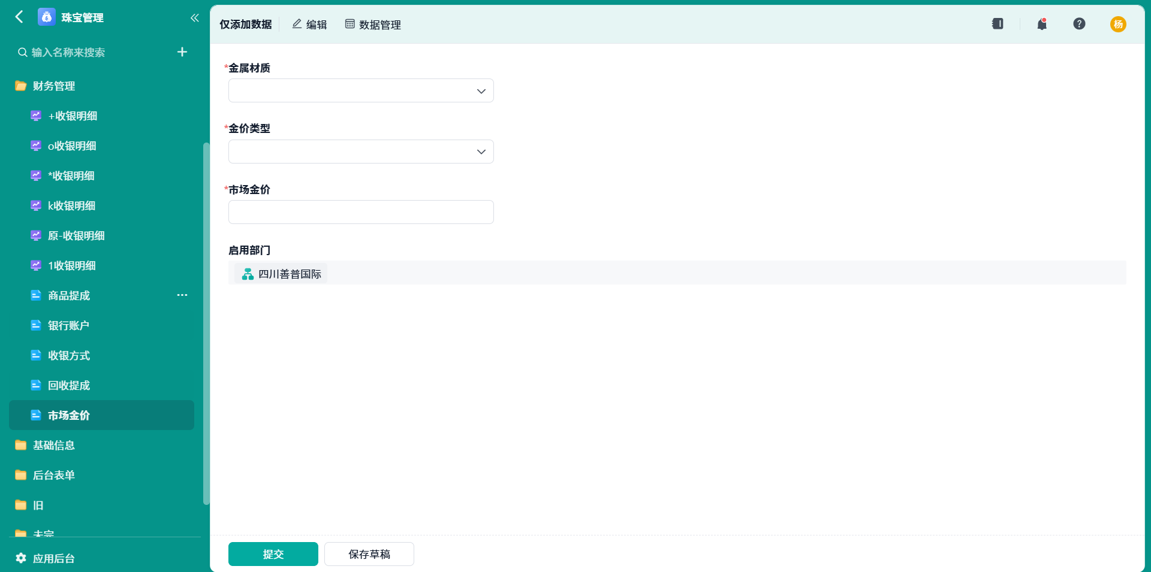
Task: Add new item with plus icon
Action: [182, 52]
